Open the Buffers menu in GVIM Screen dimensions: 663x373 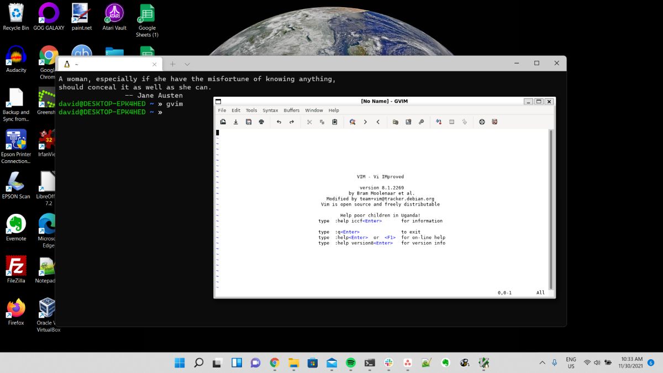(291, 111)
